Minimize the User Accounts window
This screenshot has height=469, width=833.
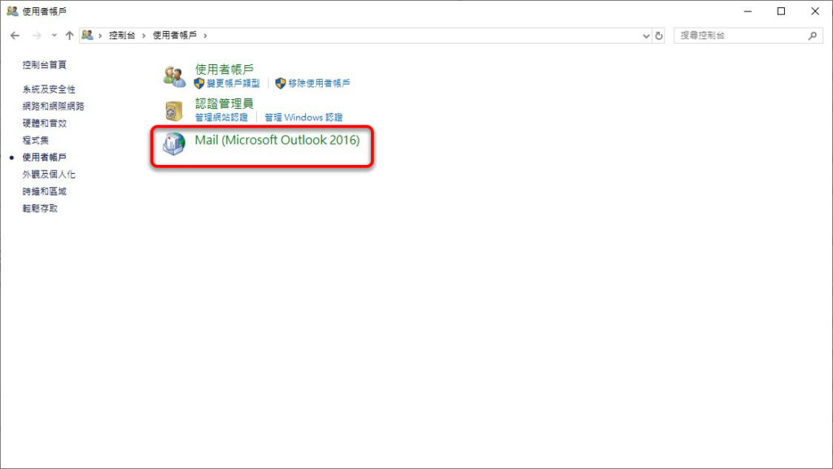(748, 11)
